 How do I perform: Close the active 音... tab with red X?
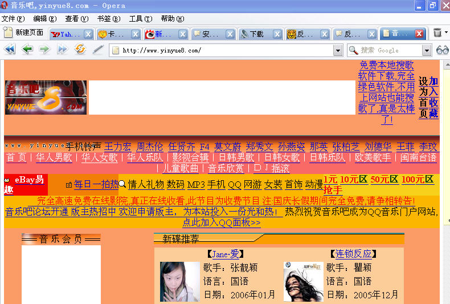tap(419, 34)
